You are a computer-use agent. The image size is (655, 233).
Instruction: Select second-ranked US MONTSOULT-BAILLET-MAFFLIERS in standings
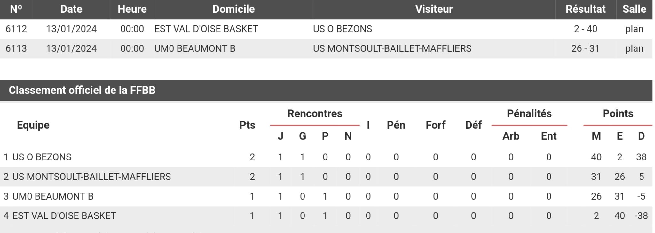point(91,177)
